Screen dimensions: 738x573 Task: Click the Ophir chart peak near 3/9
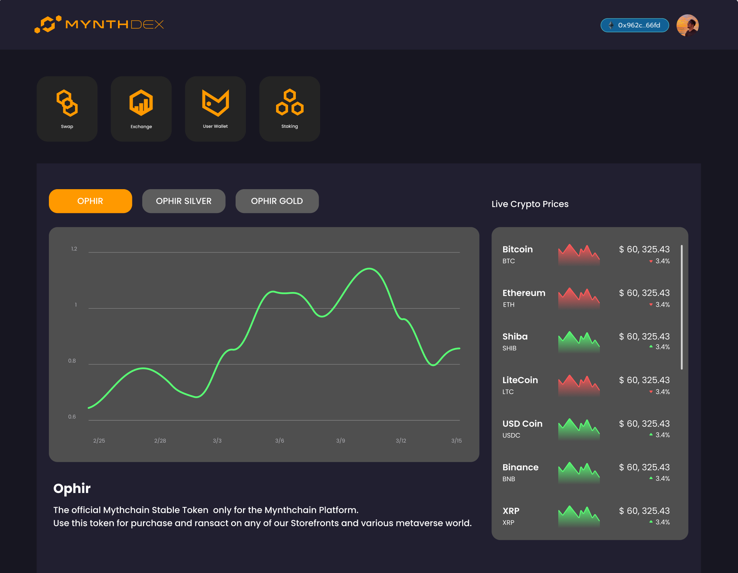coord(369,269)
